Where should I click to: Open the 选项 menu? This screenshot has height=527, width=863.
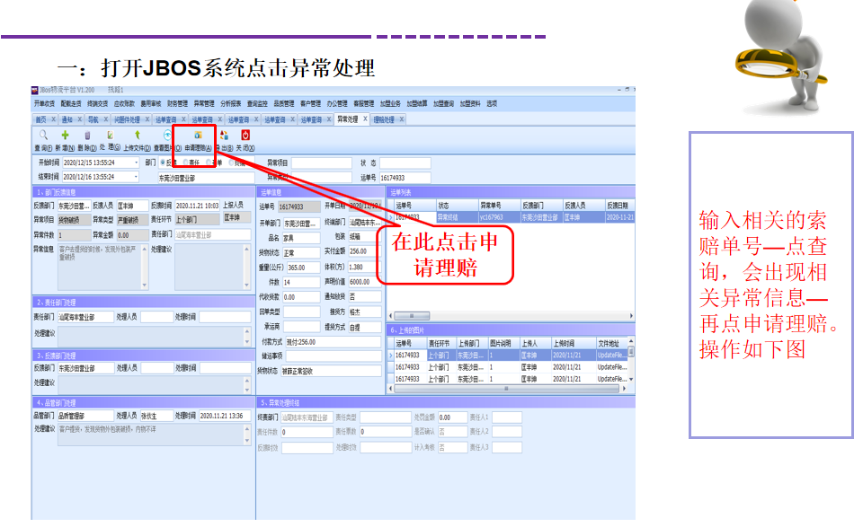[x=492, y=104]
